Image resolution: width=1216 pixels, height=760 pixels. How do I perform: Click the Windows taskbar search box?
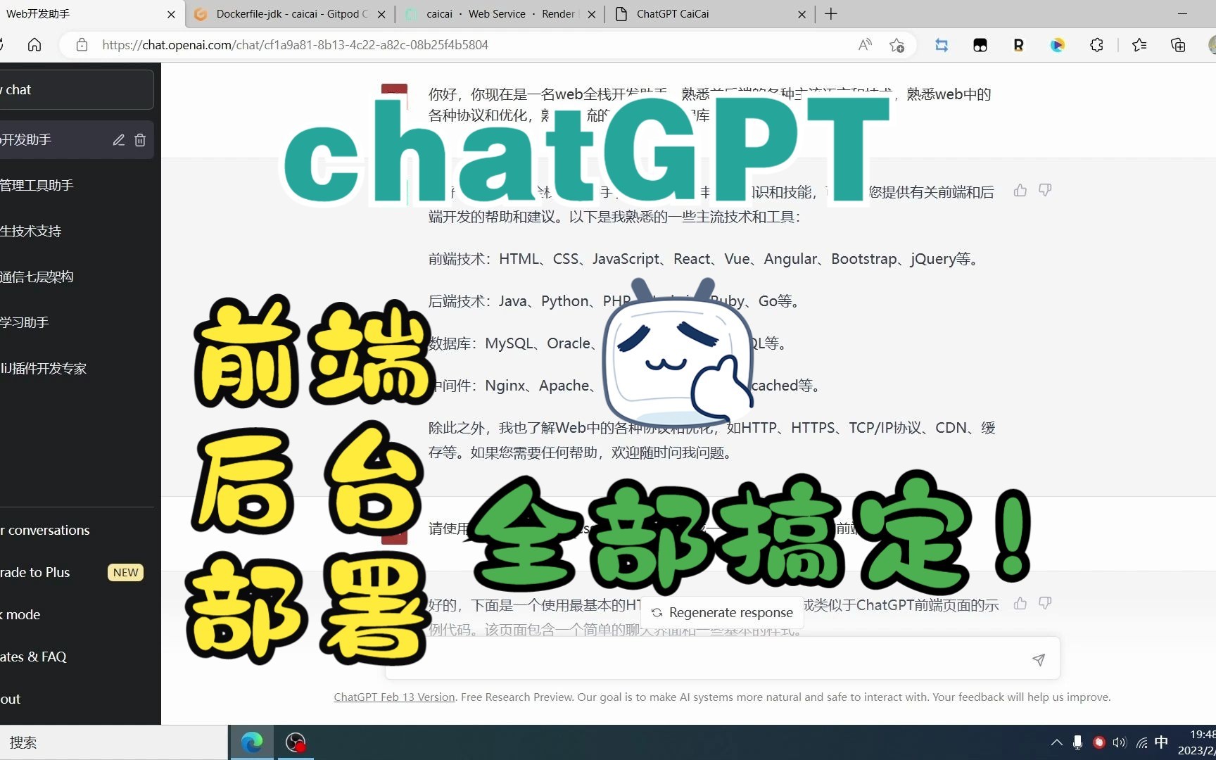coord(114,742)
